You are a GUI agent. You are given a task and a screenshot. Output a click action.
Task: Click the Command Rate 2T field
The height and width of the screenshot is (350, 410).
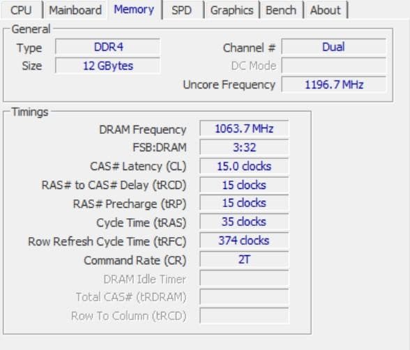pos(244,259)
